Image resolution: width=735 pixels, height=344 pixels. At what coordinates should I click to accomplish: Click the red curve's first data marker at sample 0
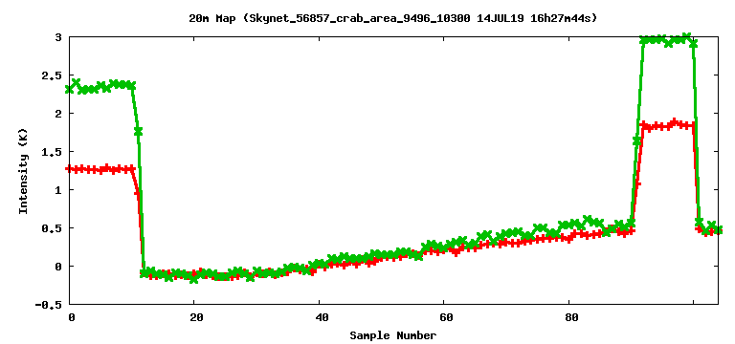tap(70, 169)
